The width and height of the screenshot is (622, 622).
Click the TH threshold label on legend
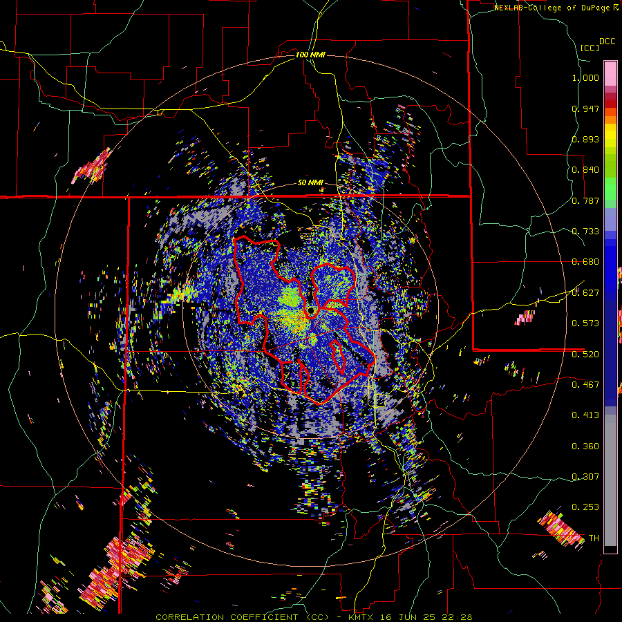(594, 538)
